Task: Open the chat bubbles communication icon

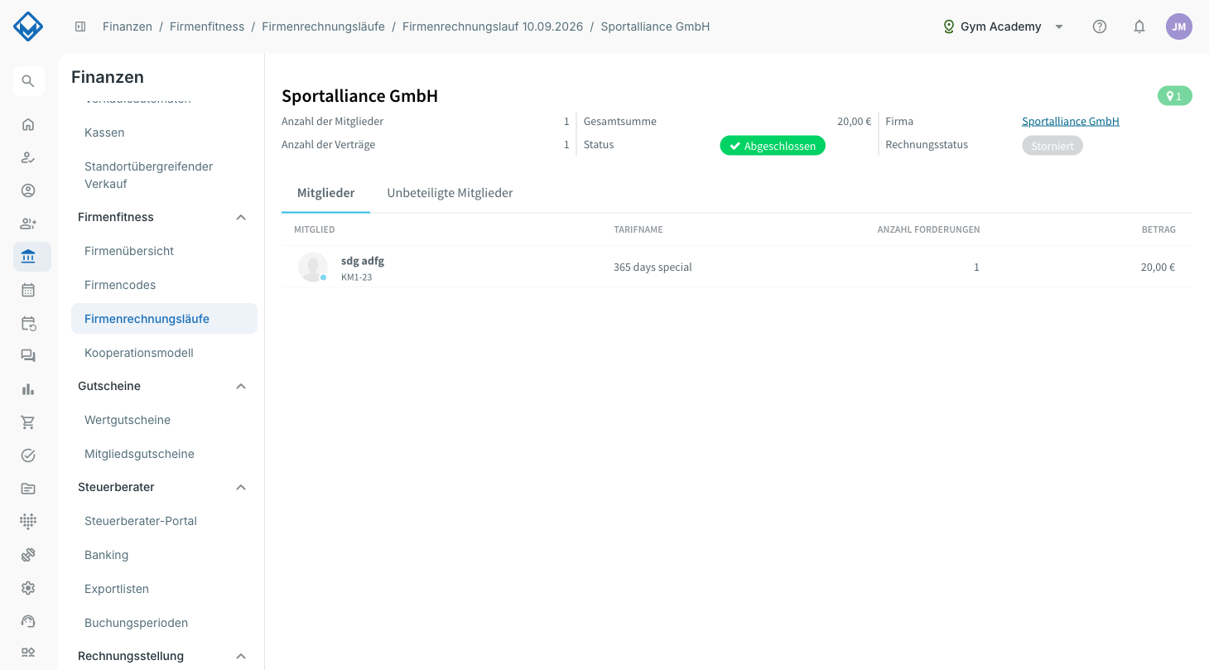Action: (x=28, y=356)
